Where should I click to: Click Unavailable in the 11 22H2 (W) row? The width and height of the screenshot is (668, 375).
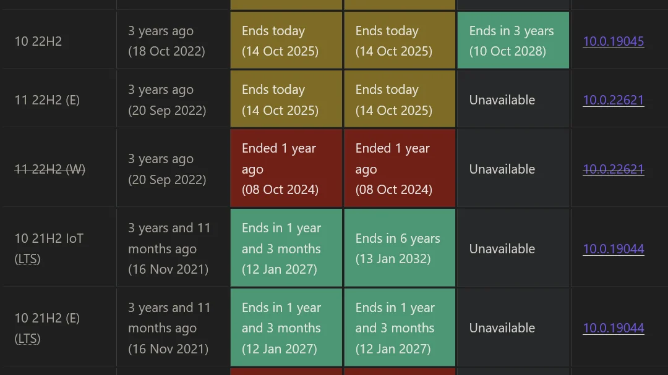click(502, 169)
